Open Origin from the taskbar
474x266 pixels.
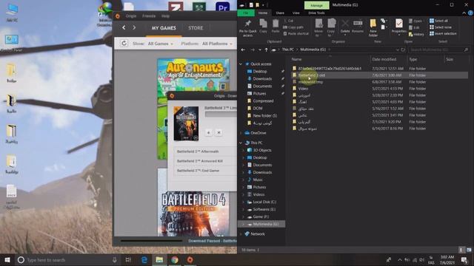click(190, 259)
